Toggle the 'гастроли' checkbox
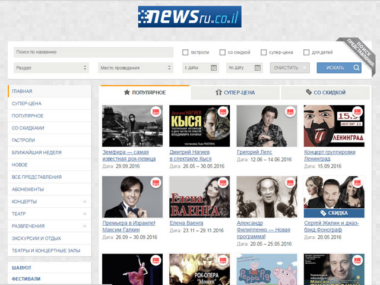The image size is (380, 285). (x=185, y=52)
